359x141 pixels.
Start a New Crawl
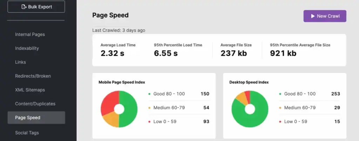(325, 16)
